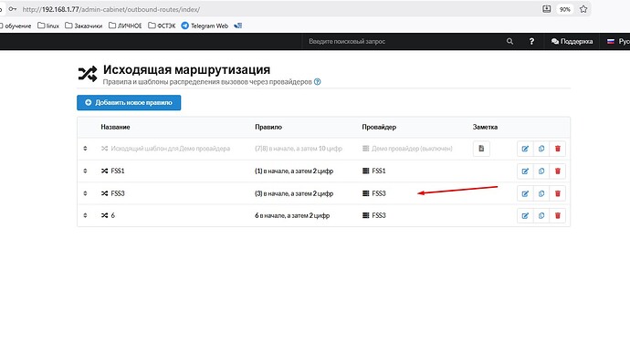630x342 pixels.
Task: Copy the Демо провайдер template route
Action: click(541, 149)
